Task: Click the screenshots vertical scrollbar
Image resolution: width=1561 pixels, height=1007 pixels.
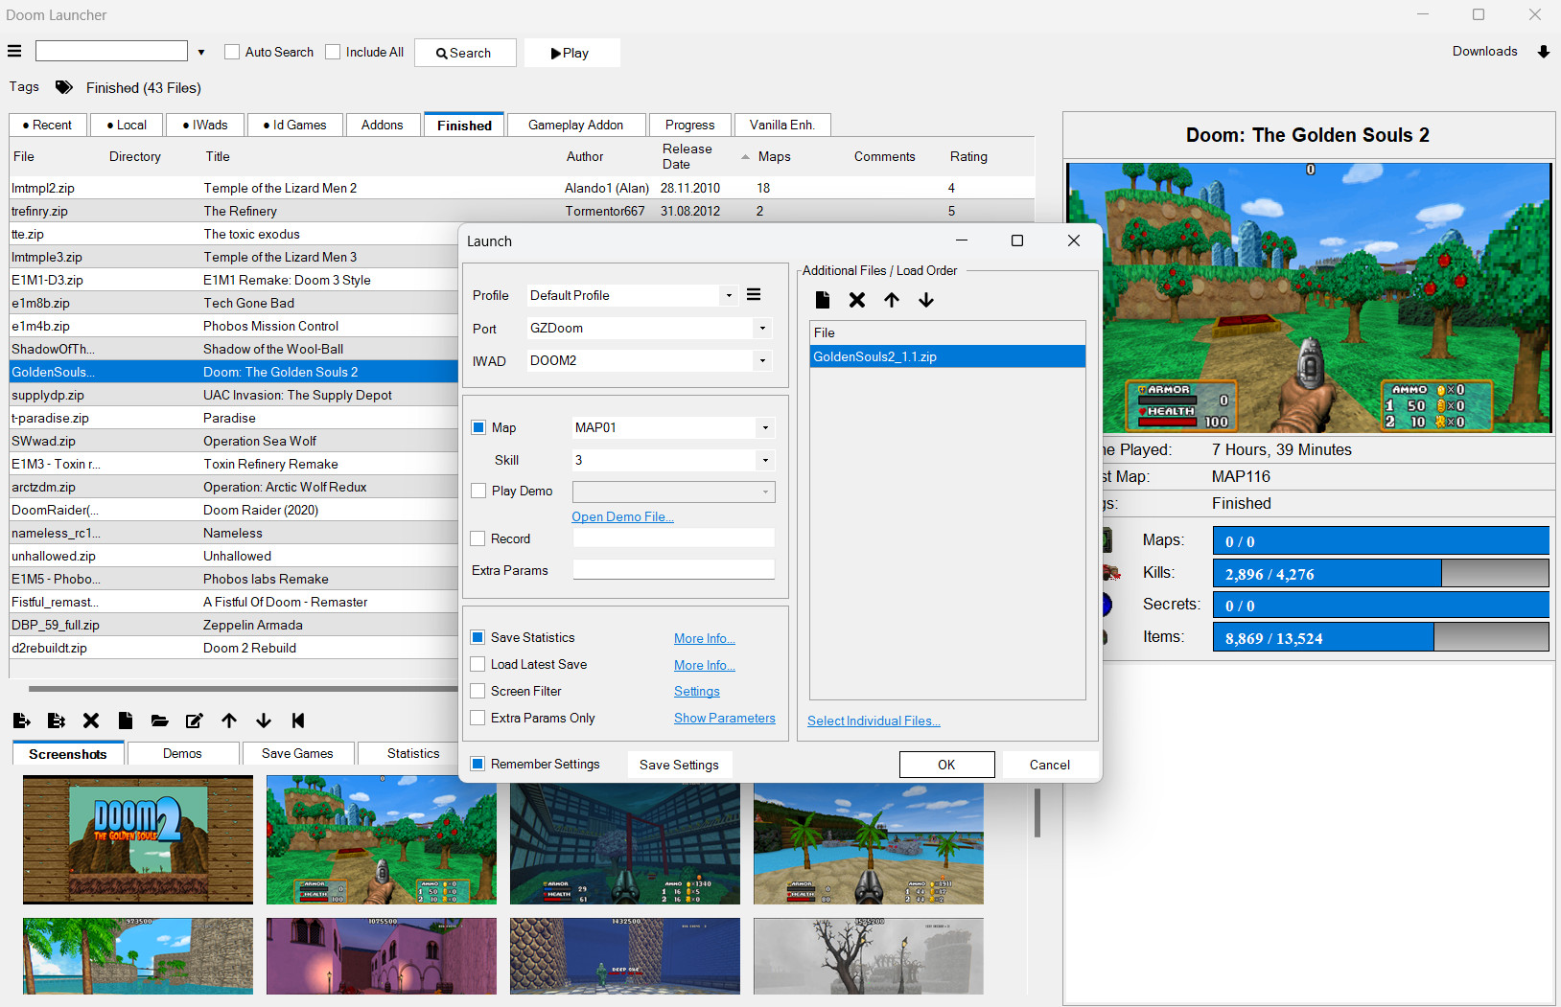Action: point(1037,812)
